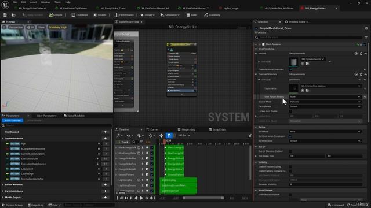The width and height of the screenshot is (371, 208).
Task: Delete Override Materials array elements with trash
Action: [x=361, y=75]
